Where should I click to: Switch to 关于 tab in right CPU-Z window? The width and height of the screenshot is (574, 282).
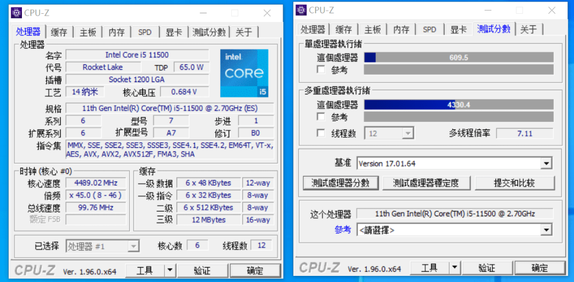click(529, 29)
